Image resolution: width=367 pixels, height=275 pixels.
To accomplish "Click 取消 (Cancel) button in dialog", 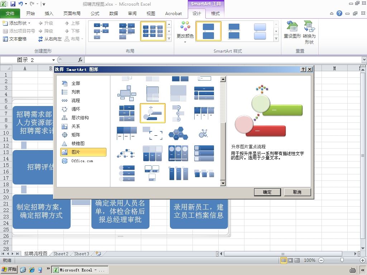I will click(297, 192).
